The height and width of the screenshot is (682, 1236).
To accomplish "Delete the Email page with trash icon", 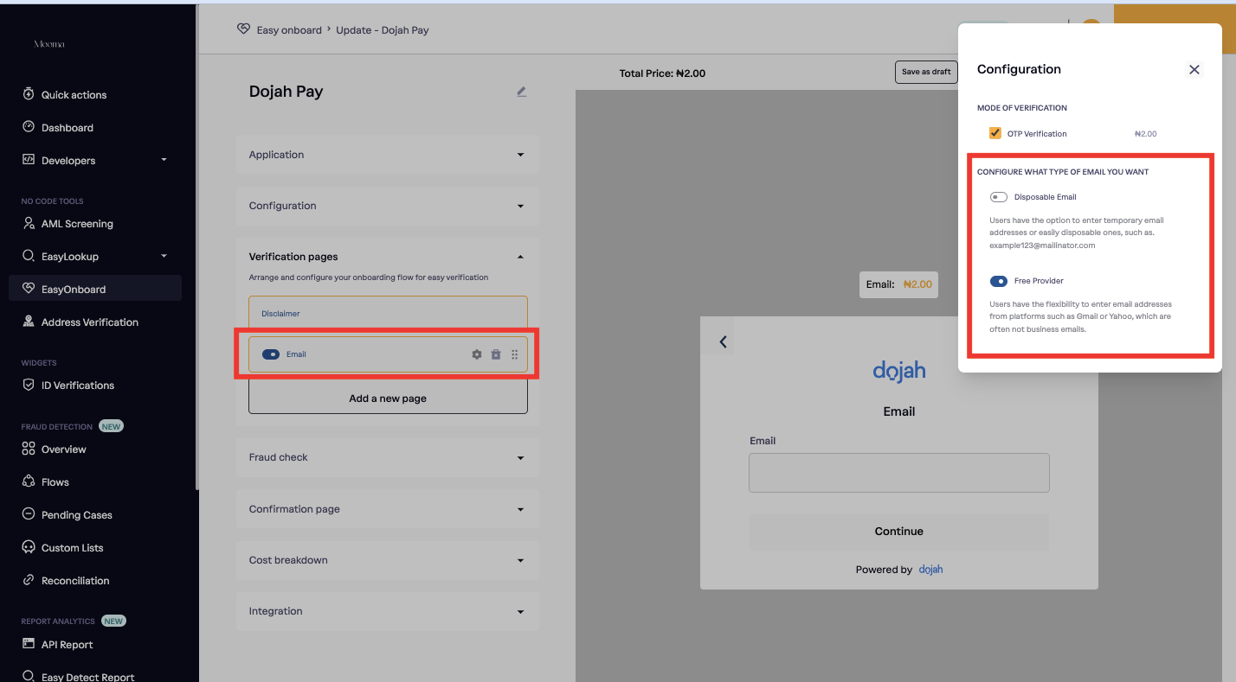I will (496, 354).
